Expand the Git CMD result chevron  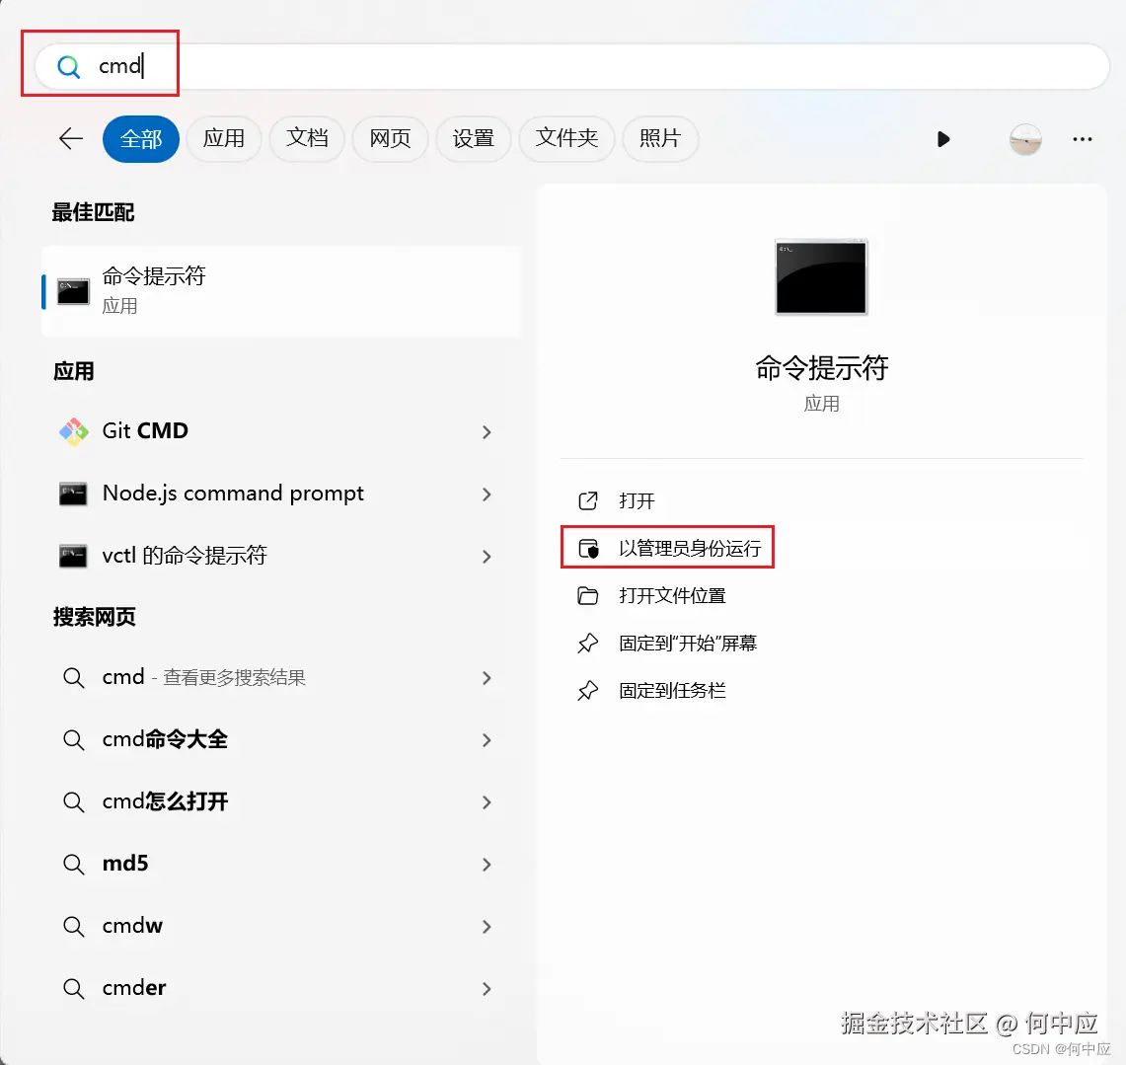tap(486, 432)
